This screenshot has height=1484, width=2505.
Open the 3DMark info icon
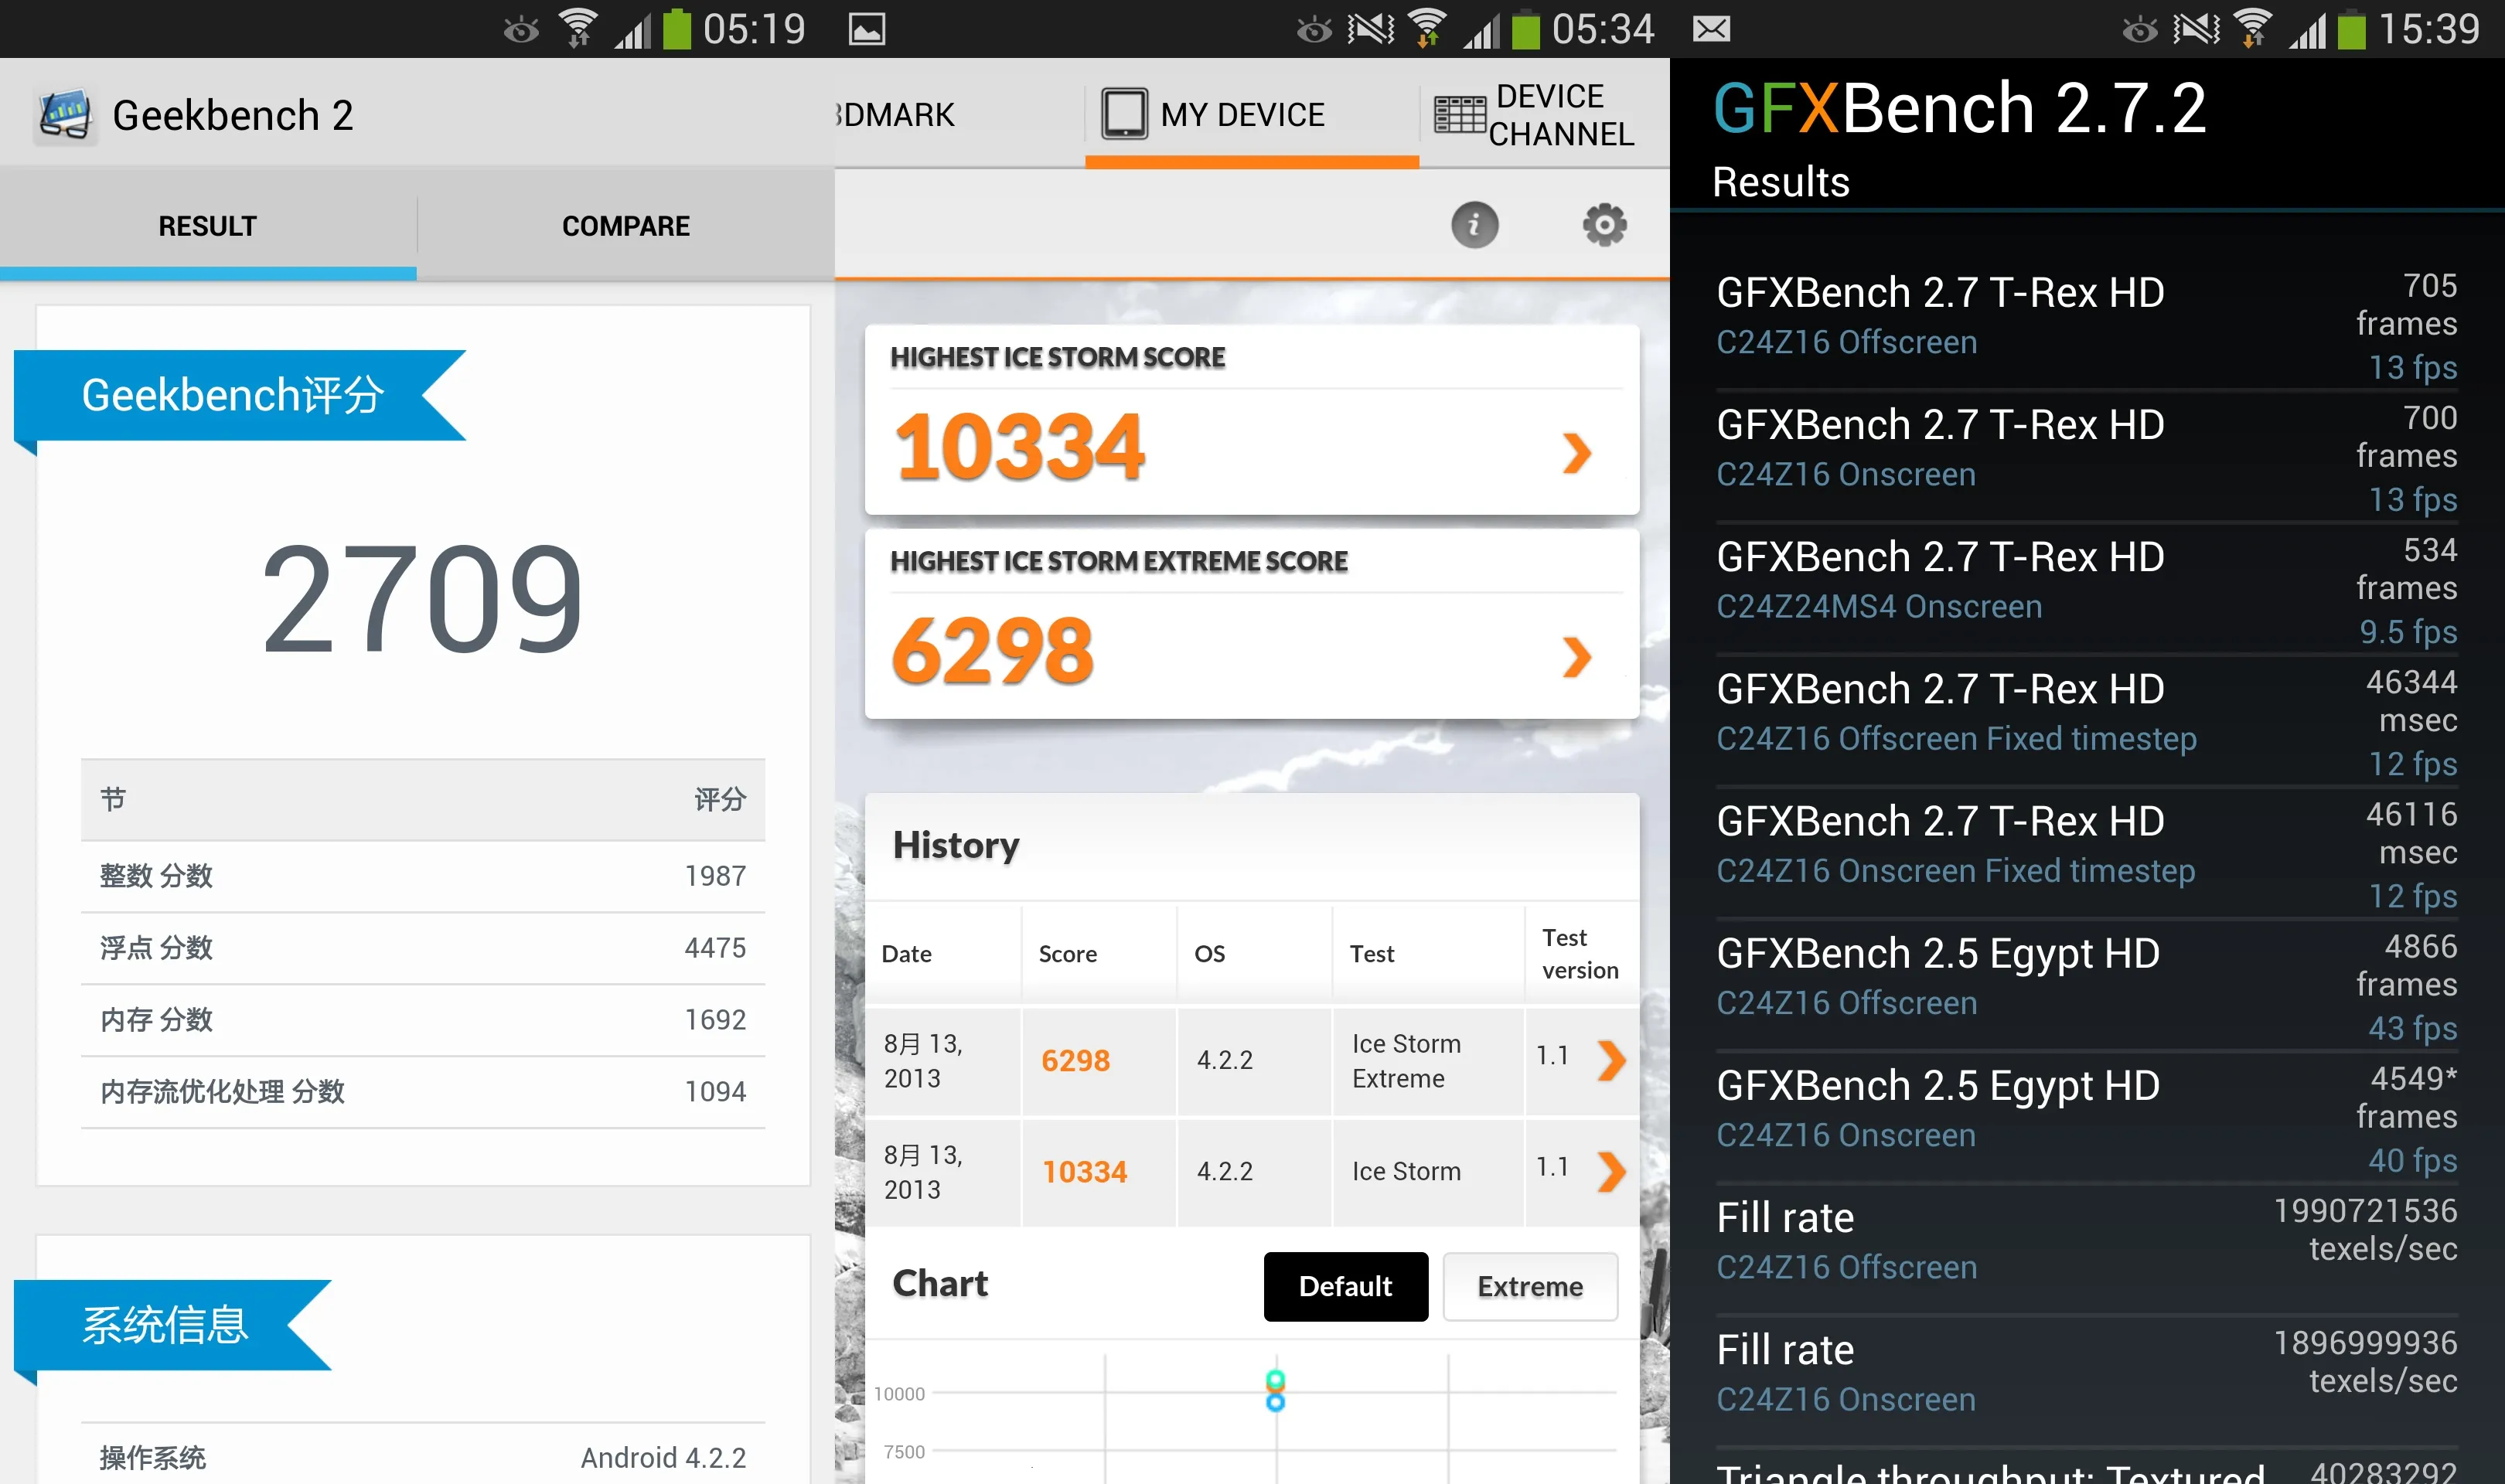1474,225
